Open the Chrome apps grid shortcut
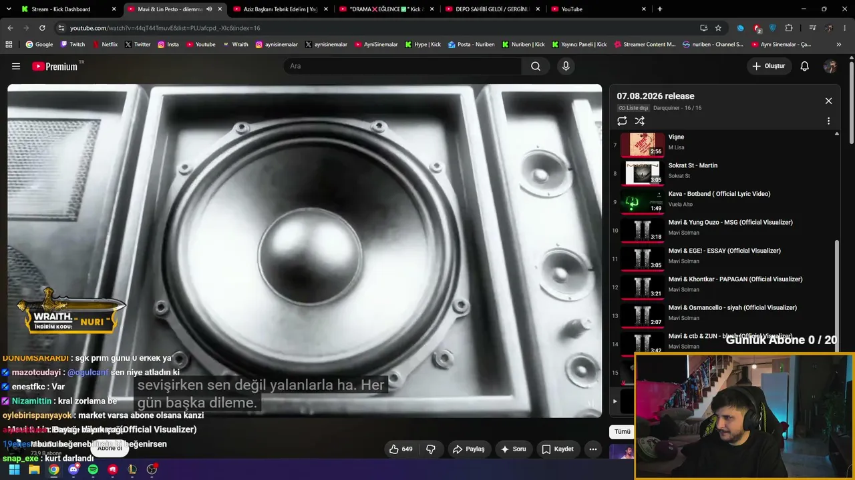The height and width of the screenshot is (480, 855). coord(9,45)
